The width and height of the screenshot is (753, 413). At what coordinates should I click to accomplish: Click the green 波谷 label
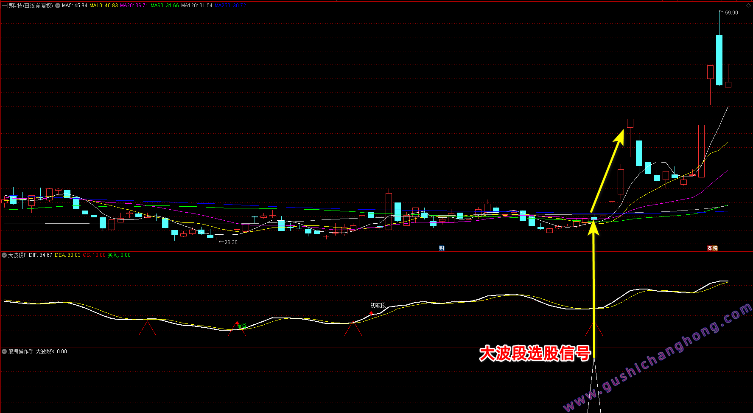242,326
